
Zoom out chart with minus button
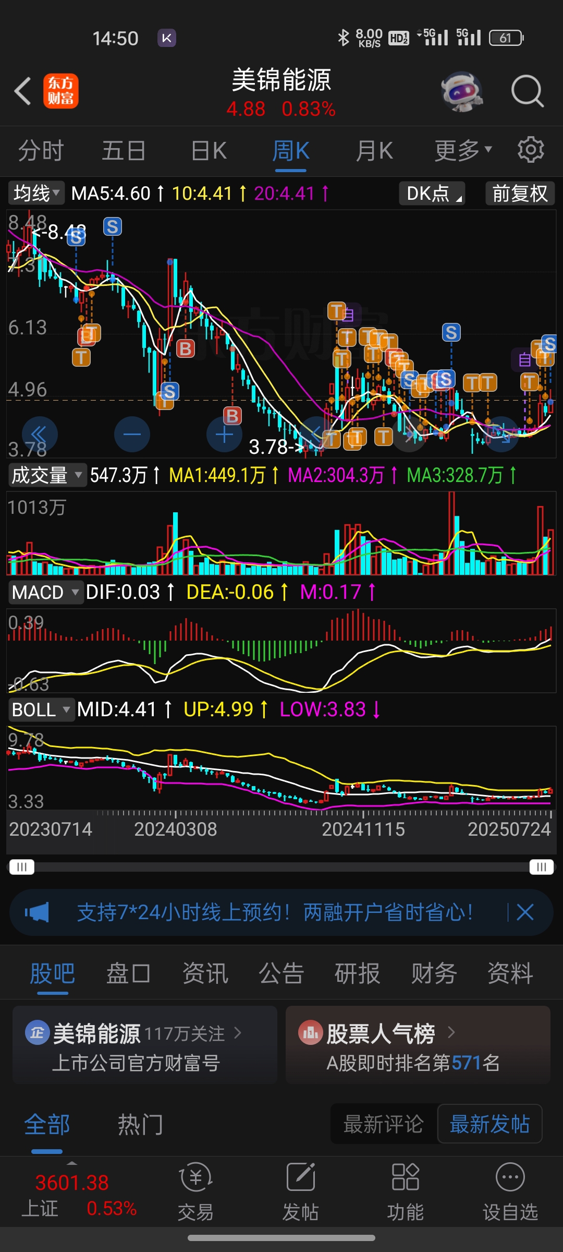132,434
